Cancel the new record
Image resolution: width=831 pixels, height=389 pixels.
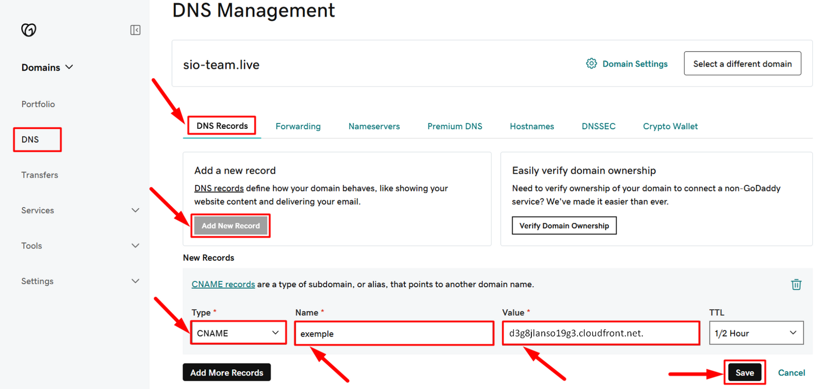pos(791,372)
